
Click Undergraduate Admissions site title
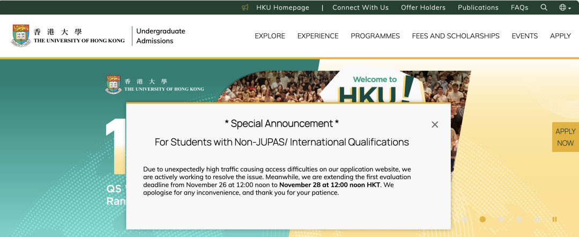point(161,36)
